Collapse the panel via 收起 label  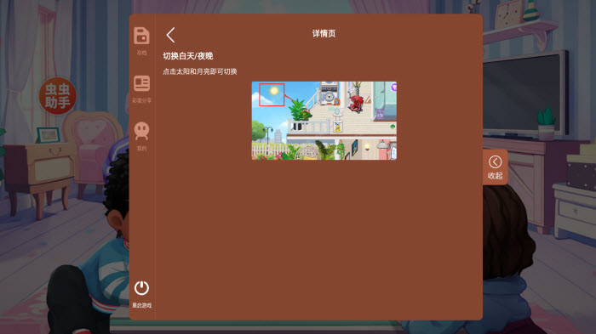tap(495, 176)
